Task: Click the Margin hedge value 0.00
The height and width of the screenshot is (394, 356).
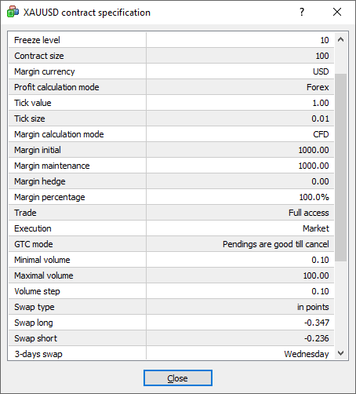Action: (x=320, y=181)
